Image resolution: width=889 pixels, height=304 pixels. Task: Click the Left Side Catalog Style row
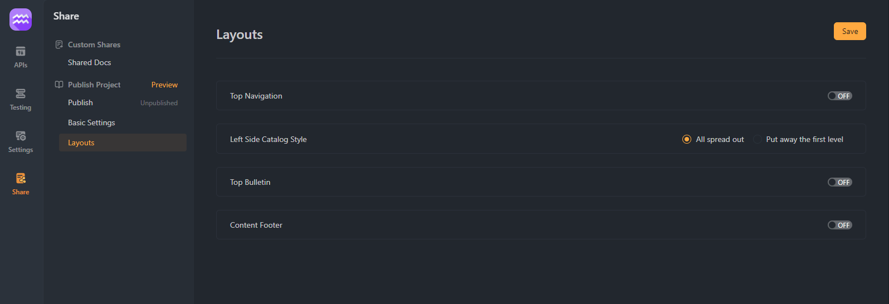pyautogui.click(x=541, y=139)
